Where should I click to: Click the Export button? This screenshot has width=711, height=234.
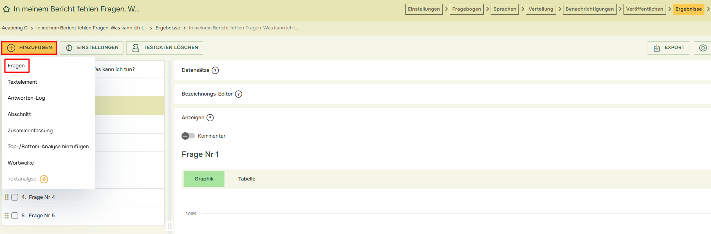[668, 48]
